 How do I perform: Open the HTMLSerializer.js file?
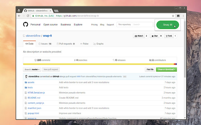coord(36,92)
